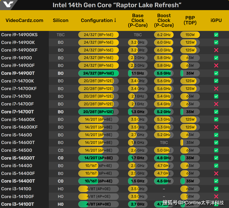
Task: Click the 150W TDP bar for i9-14900KS
Action: coord(190,35)
